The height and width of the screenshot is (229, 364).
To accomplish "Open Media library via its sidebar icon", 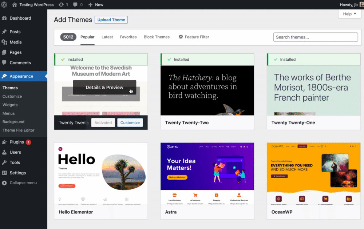I will pos(6,42).
